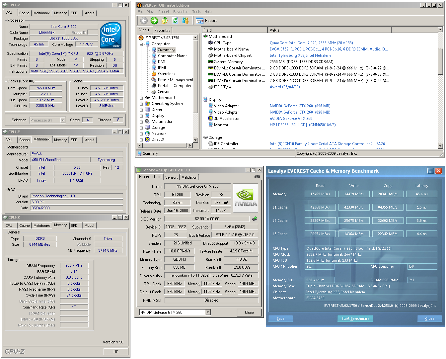Click the Motherboard Chipset row icon
The width and height of the screenshot is (446, 359).
pos(210,55)
